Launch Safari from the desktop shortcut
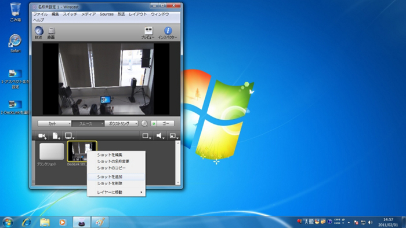406x228 pixels. (x=15, y=43)
